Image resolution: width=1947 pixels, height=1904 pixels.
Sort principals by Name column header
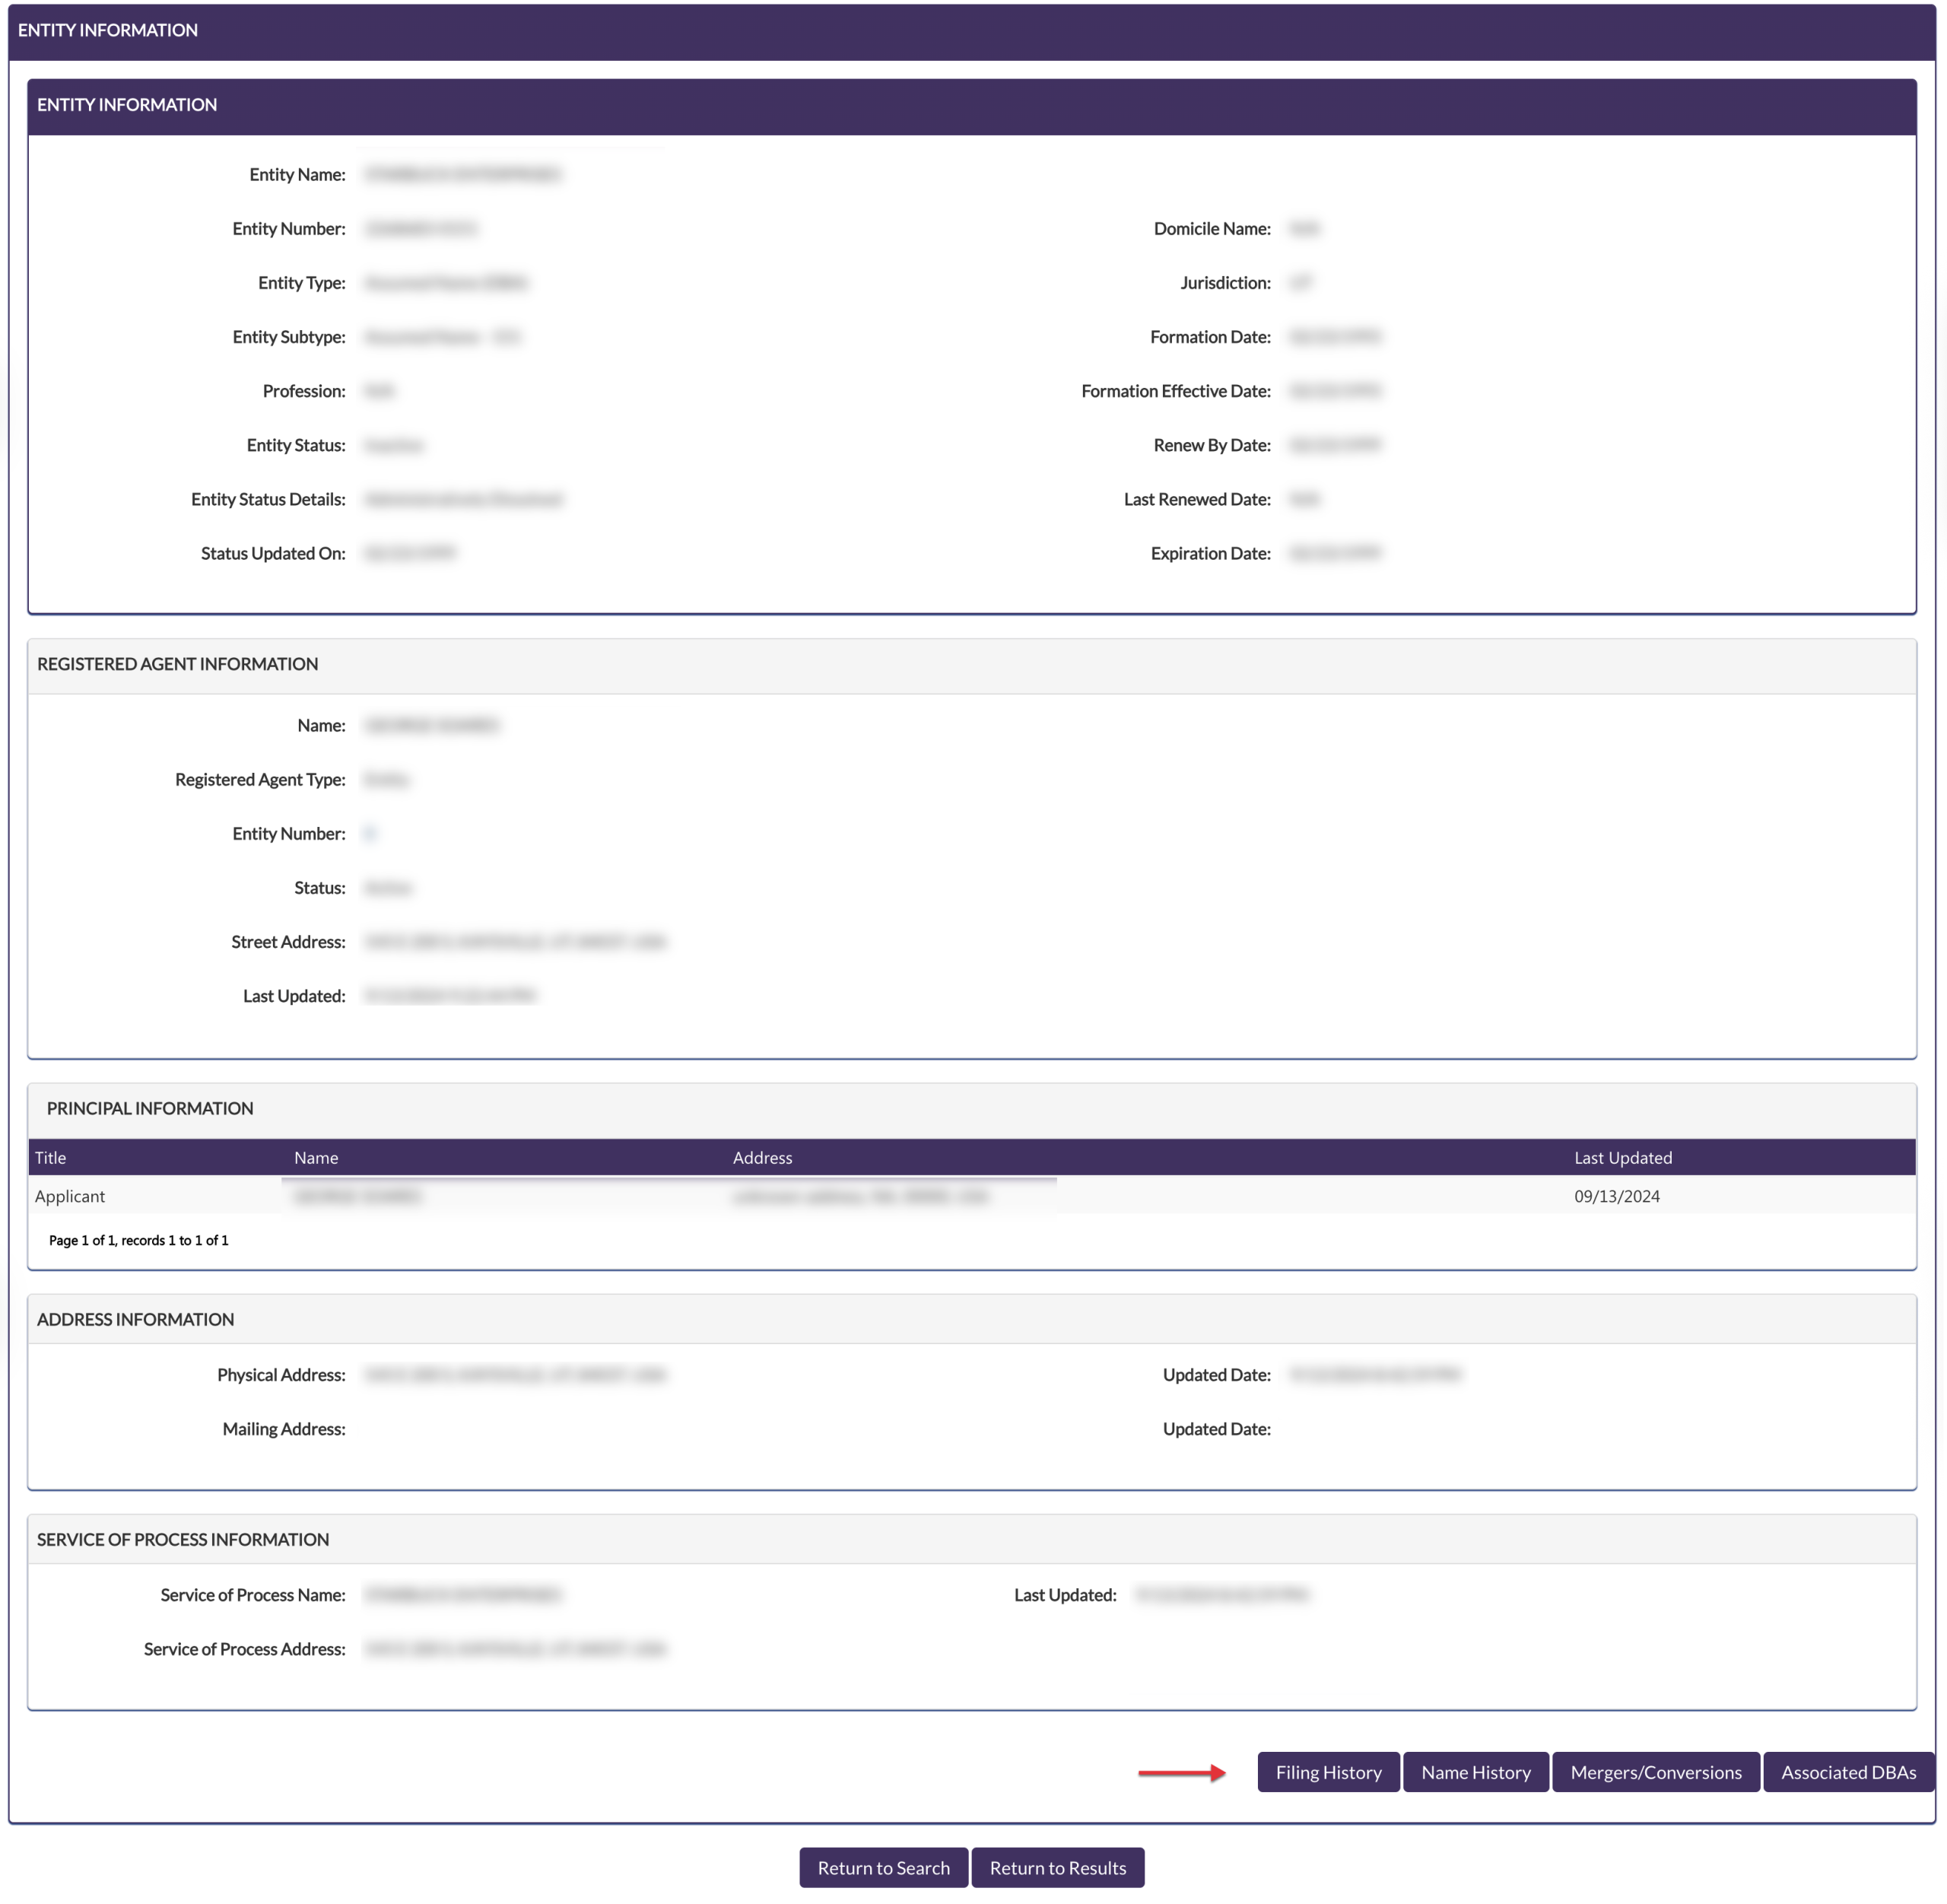click(316, 1157)
